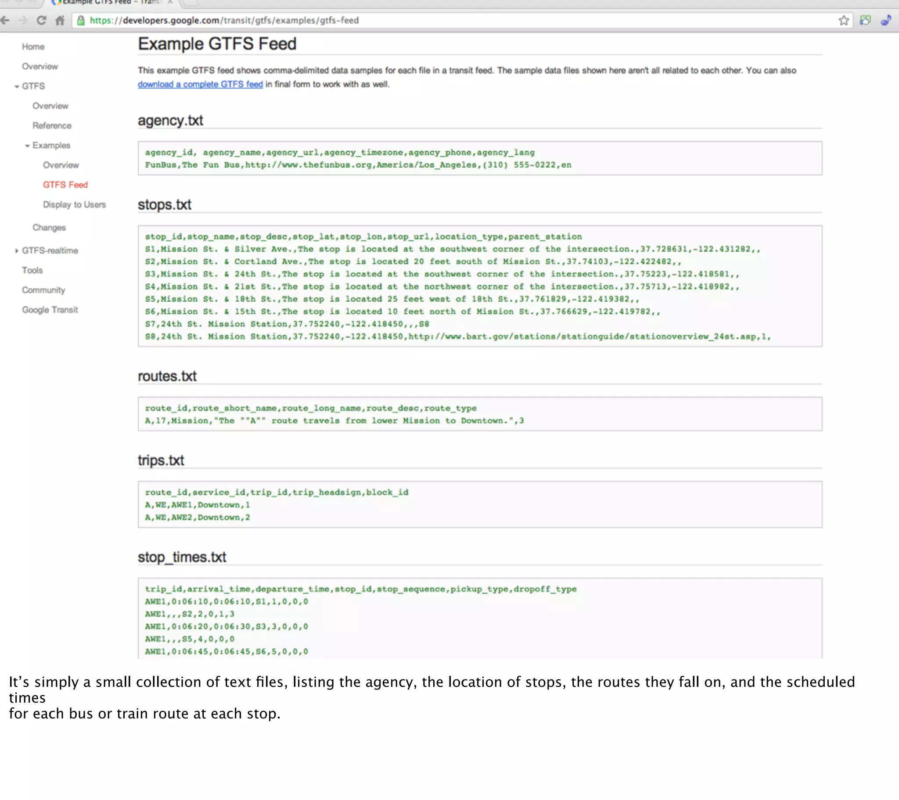Viewport: 899px width, 800px height.
Task: Click the AWE1,,,S2,2,0,1,3 line
Action: 190,614
